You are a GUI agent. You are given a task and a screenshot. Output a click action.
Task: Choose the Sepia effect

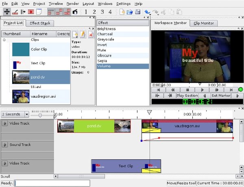(x=123, y=61)
